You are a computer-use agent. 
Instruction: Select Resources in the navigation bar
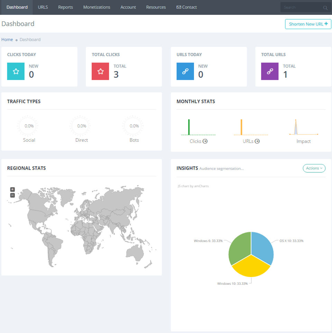point(156,7)
